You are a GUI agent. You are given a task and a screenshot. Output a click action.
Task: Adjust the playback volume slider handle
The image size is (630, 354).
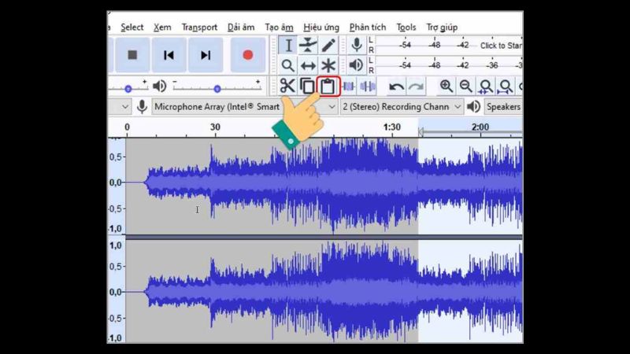[x=217, y=89]
